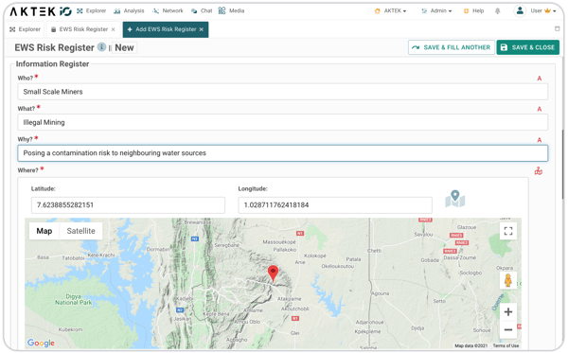Click the red A icon for What?
This screenshot has width=568, height=353.
540,109
